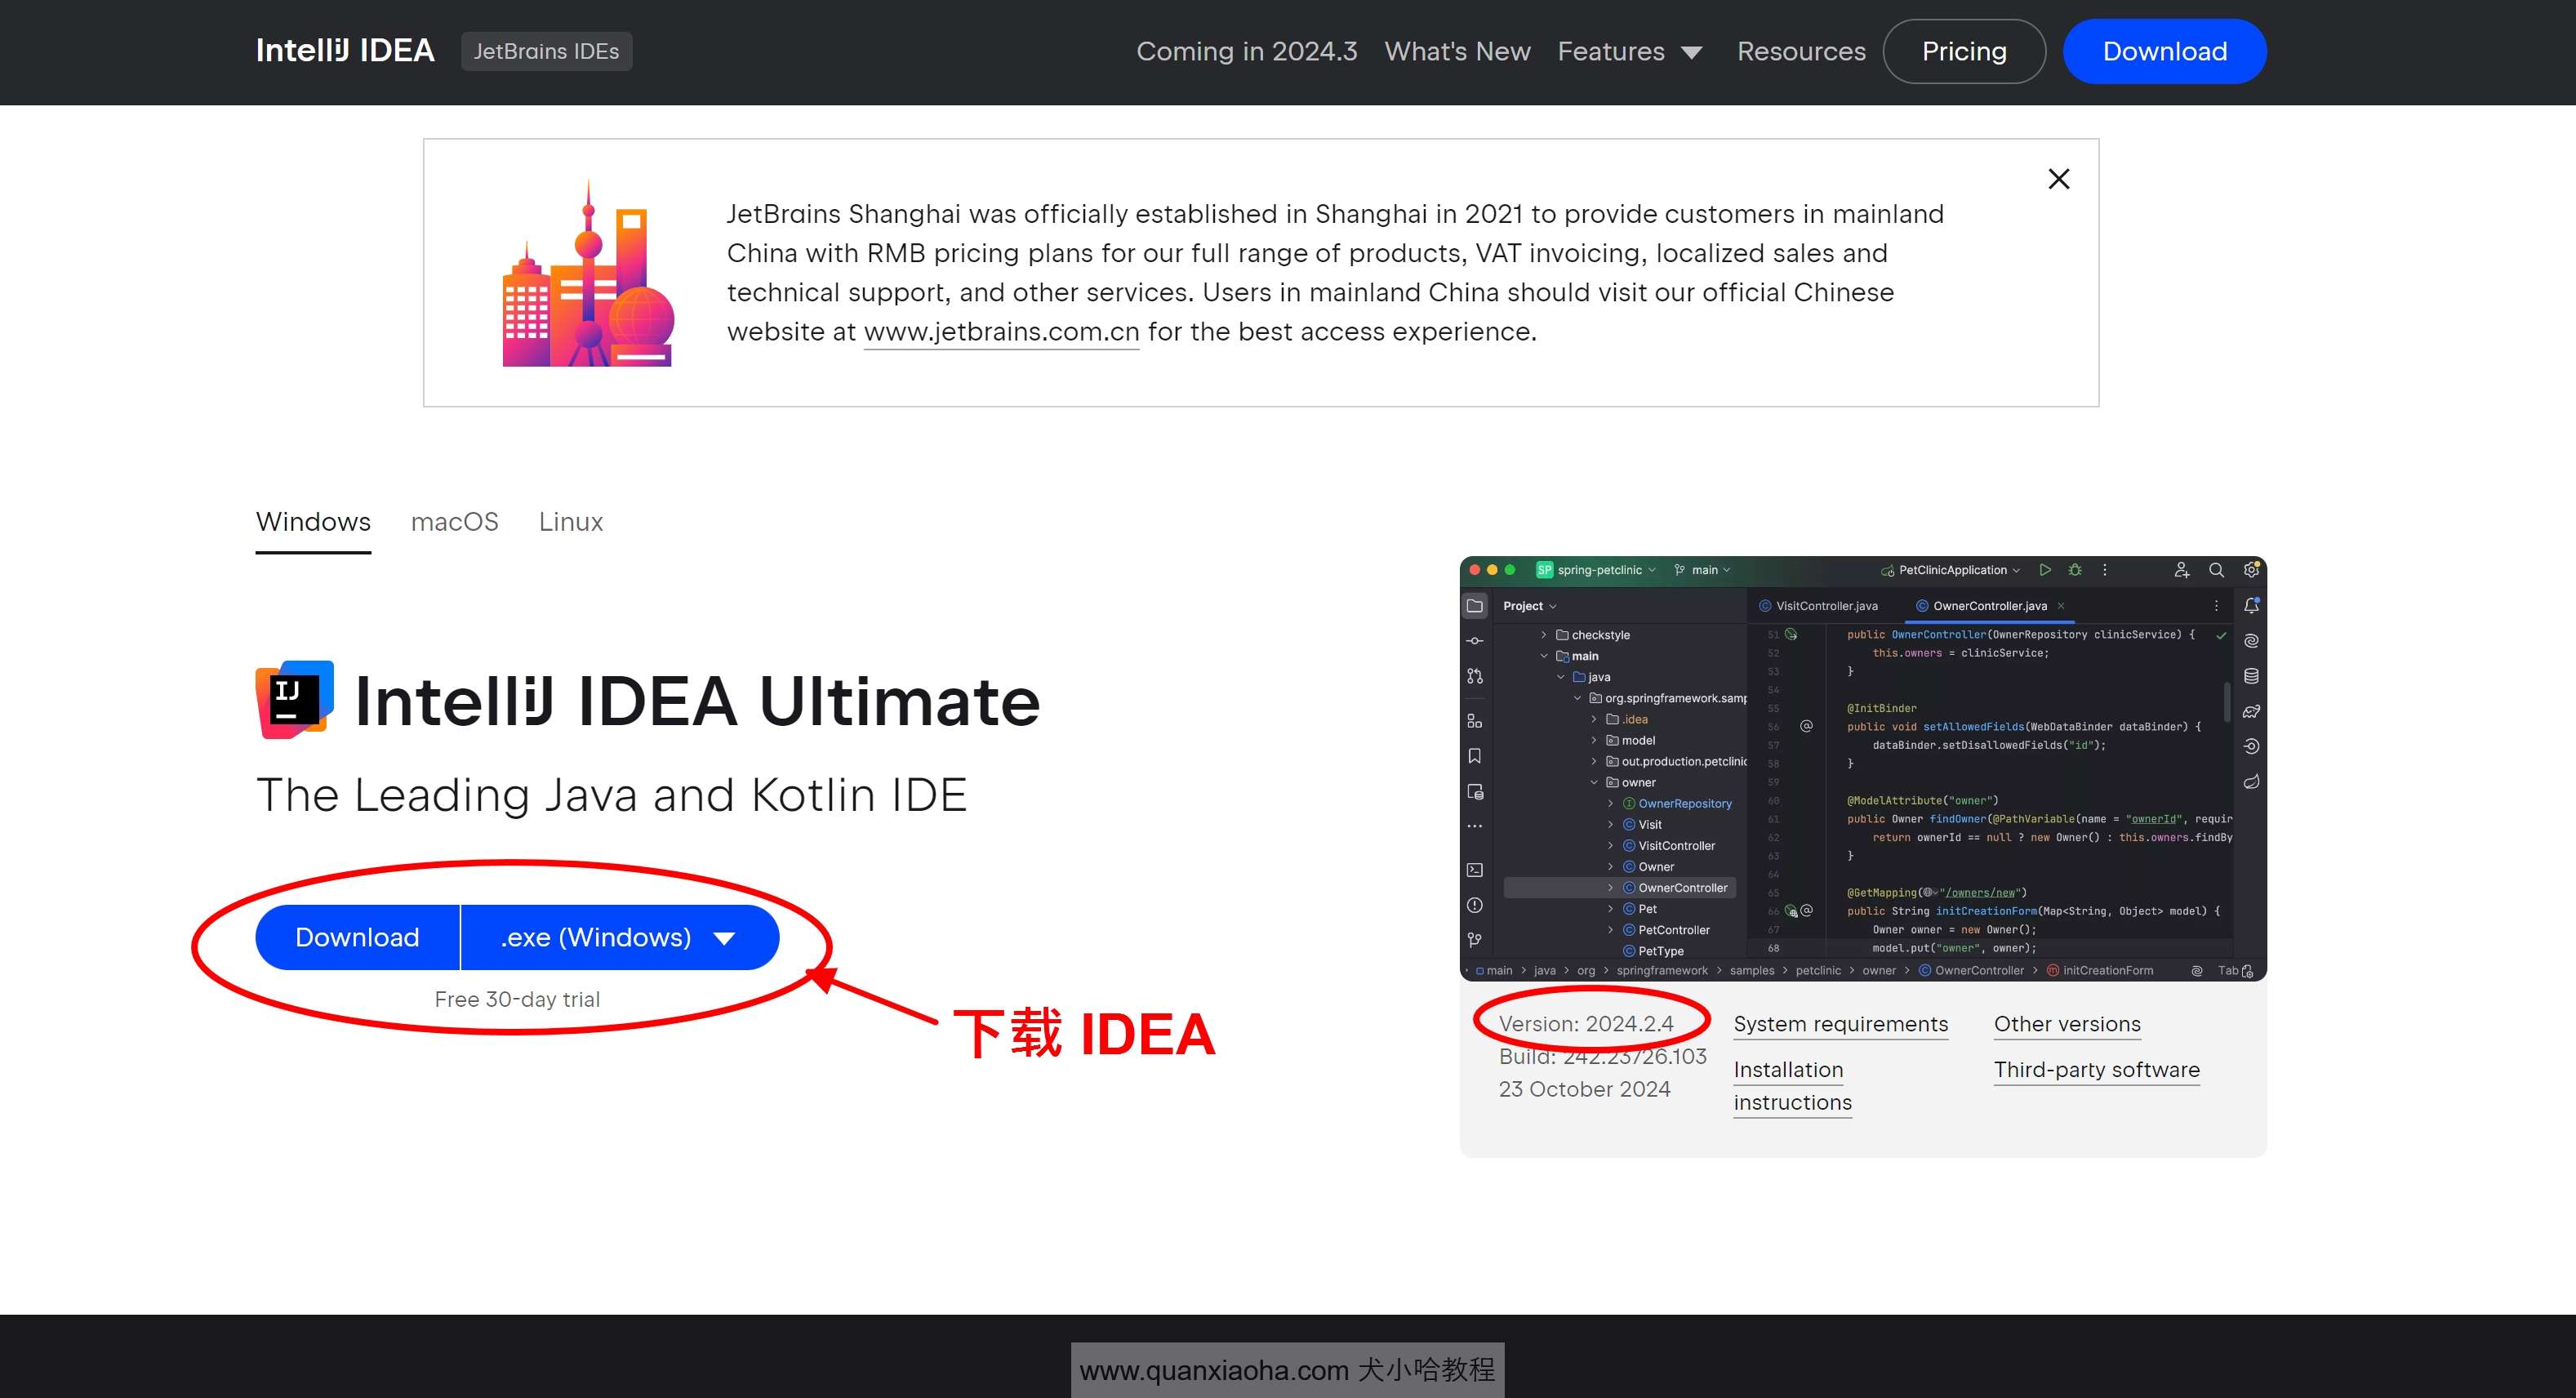Open the JetBrains IDEs badge
Viewport: 2576px width, 1398px height.
546,51
